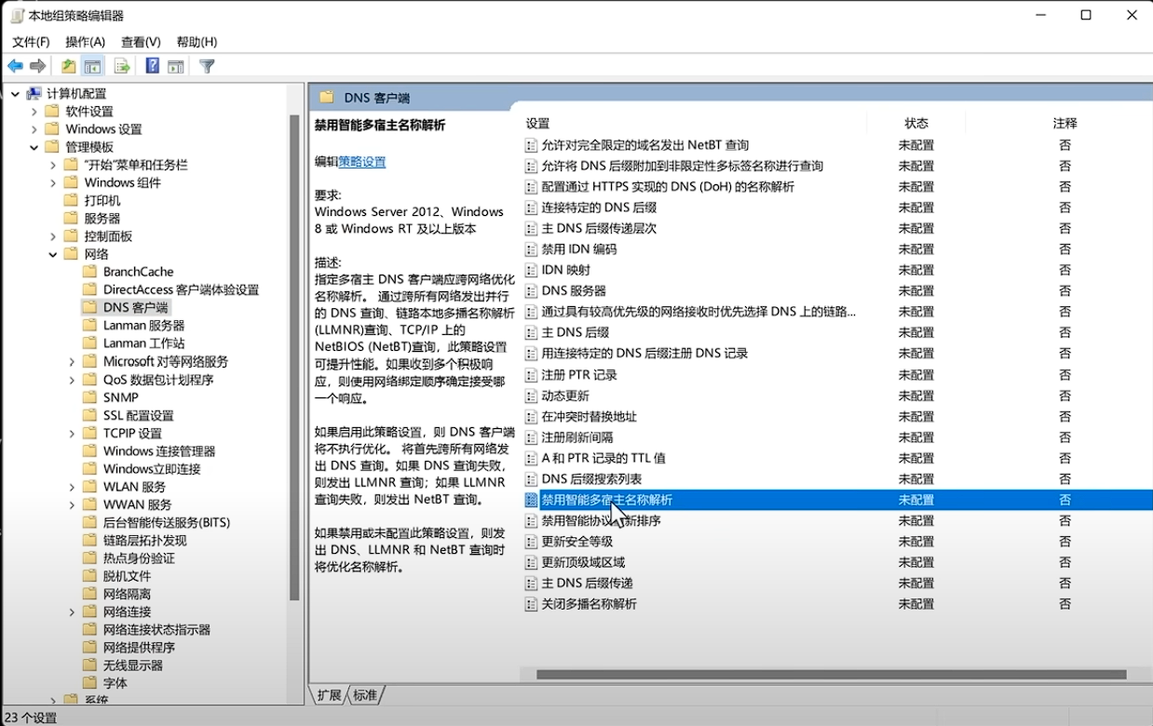Click the export list icon
Screen dimensions: 1153x726
[x=121, y=65]
